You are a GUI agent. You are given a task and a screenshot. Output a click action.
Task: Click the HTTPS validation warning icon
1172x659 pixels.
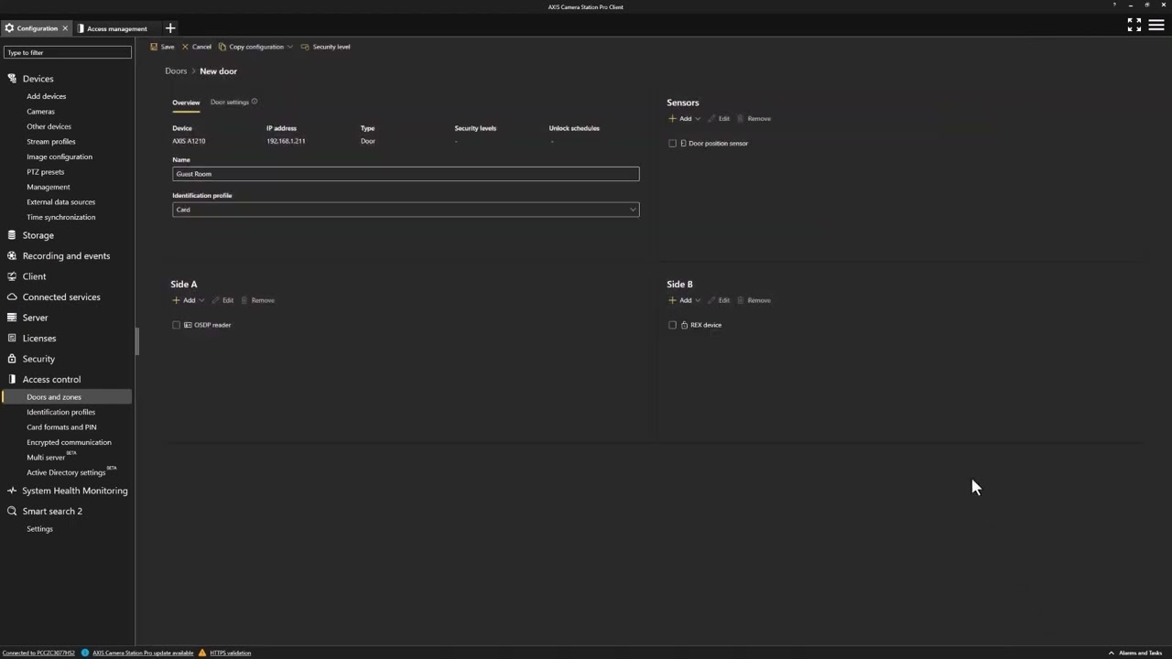click(x=202, y=653)
